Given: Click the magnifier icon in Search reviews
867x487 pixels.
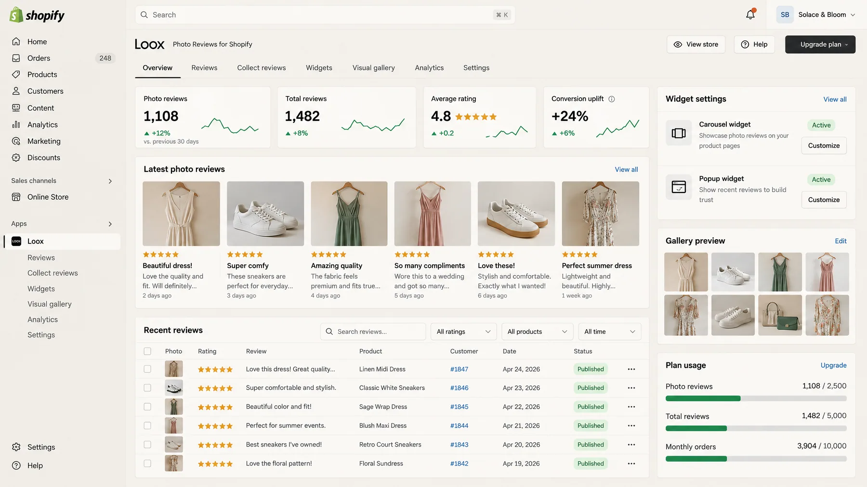Looking at the screenshot, I should (x=329, y=332).
